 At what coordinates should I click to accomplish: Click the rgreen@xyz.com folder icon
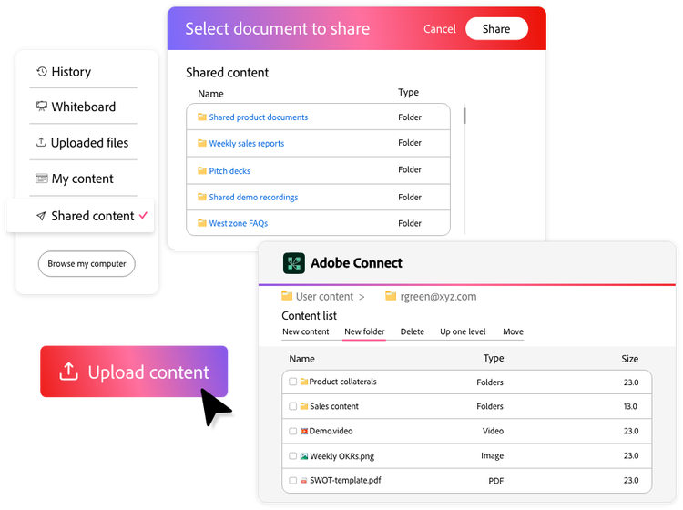click(x=391, y=296)
